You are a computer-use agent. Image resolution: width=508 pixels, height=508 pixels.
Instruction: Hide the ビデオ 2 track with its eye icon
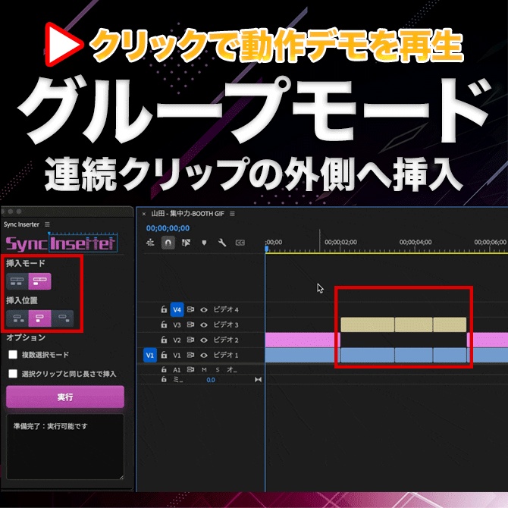click(204, 340)
